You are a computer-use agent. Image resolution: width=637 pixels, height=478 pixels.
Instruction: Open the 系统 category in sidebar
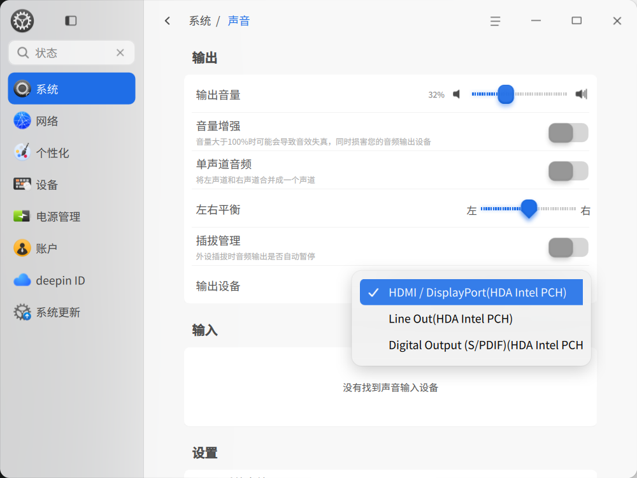(x=71, y=89)
